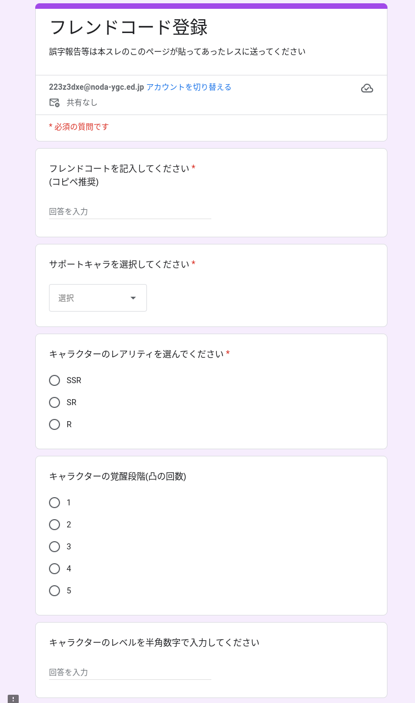Select awakening stage 2
Screen dimensions: 415x703
(54, 525)
